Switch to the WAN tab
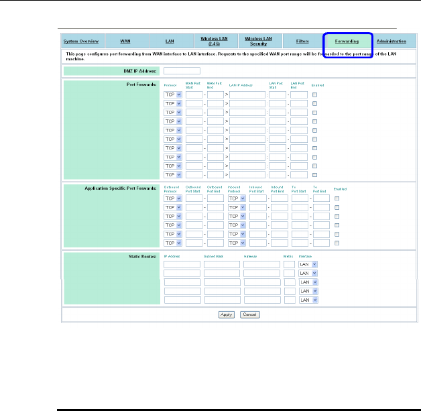Viewport: 421px width, 411px height. [x=125, y=42]
